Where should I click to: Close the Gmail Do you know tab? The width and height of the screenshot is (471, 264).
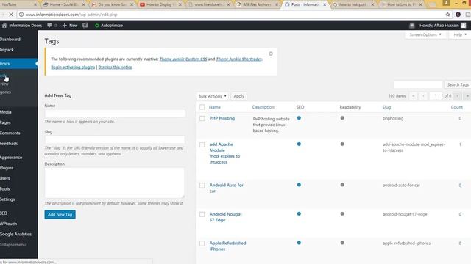click(x=132, y=4)
